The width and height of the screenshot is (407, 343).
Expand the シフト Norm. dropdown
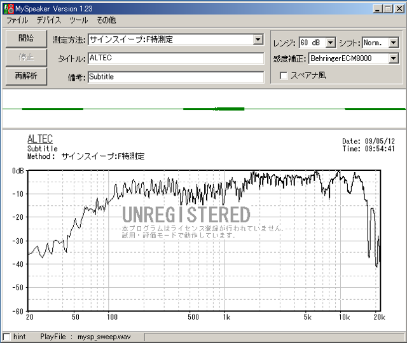point(394,43)
